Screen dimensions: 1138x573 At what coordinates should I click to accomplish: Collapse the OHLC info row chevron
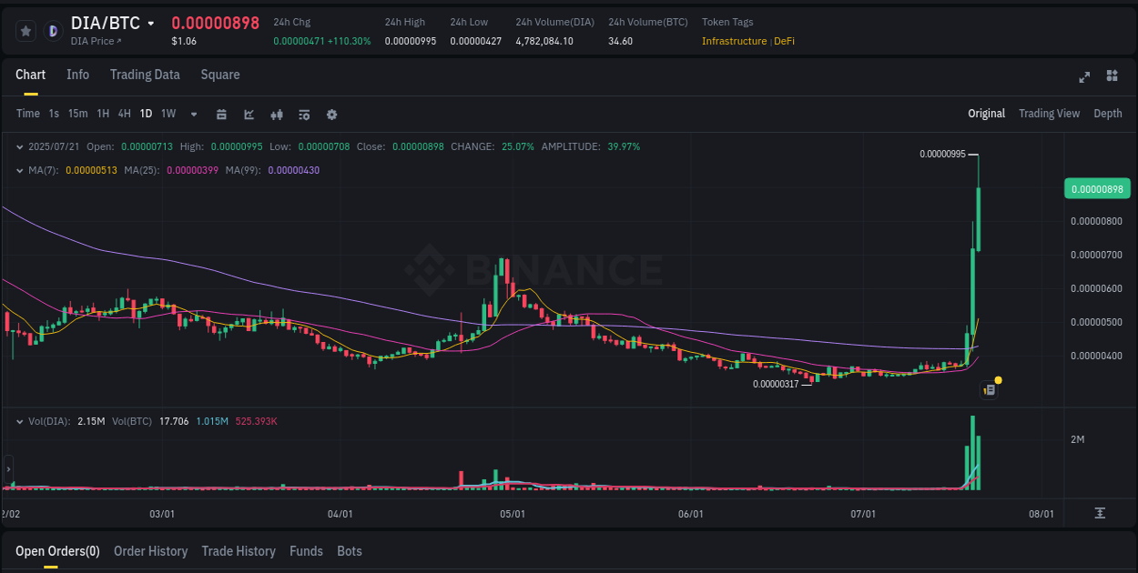[x=20, y=146]
